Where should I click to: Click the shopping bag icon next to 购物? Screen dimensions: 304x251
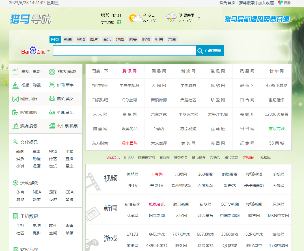click(x=16, y=112)
